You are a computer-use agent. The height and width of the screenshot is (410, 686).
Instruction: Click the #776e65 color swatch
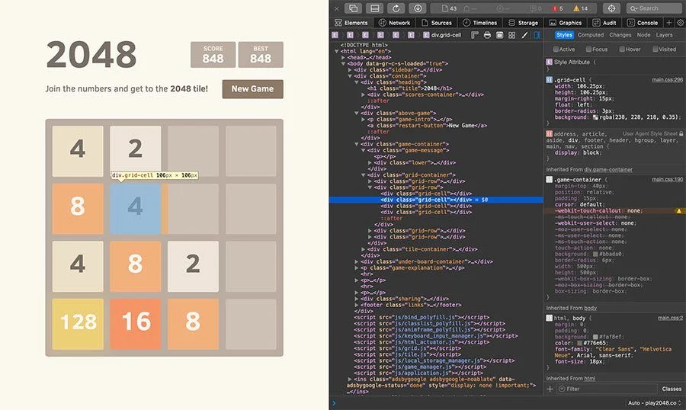580,343
